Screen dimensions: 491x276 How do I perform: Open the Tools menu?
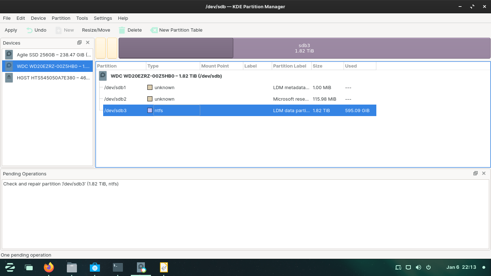[x=82, y=18]
